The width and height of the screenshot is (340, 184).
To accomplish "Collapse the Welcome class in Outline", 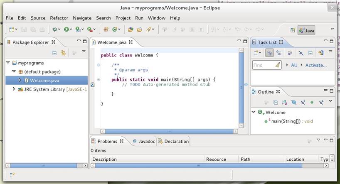I will (x=254, y=112).
